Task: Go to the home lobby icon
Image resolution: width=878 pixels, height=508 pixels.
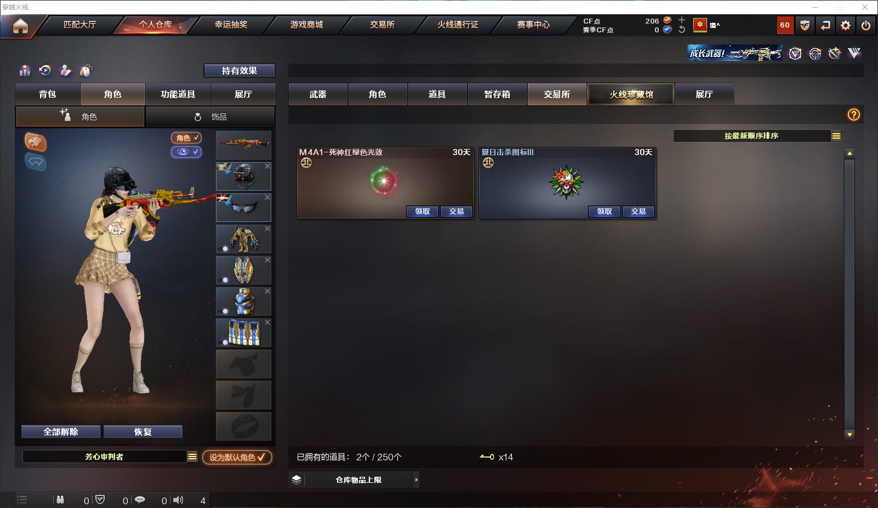Action: [20, 26]
